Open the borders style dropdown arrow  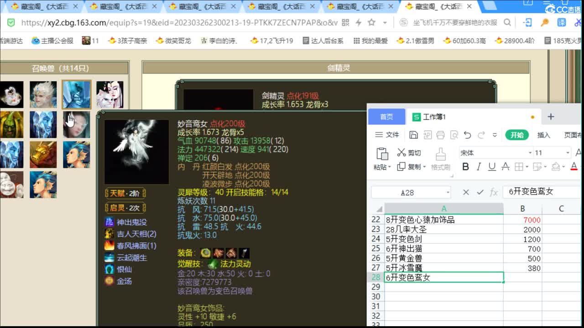[527, 167]
